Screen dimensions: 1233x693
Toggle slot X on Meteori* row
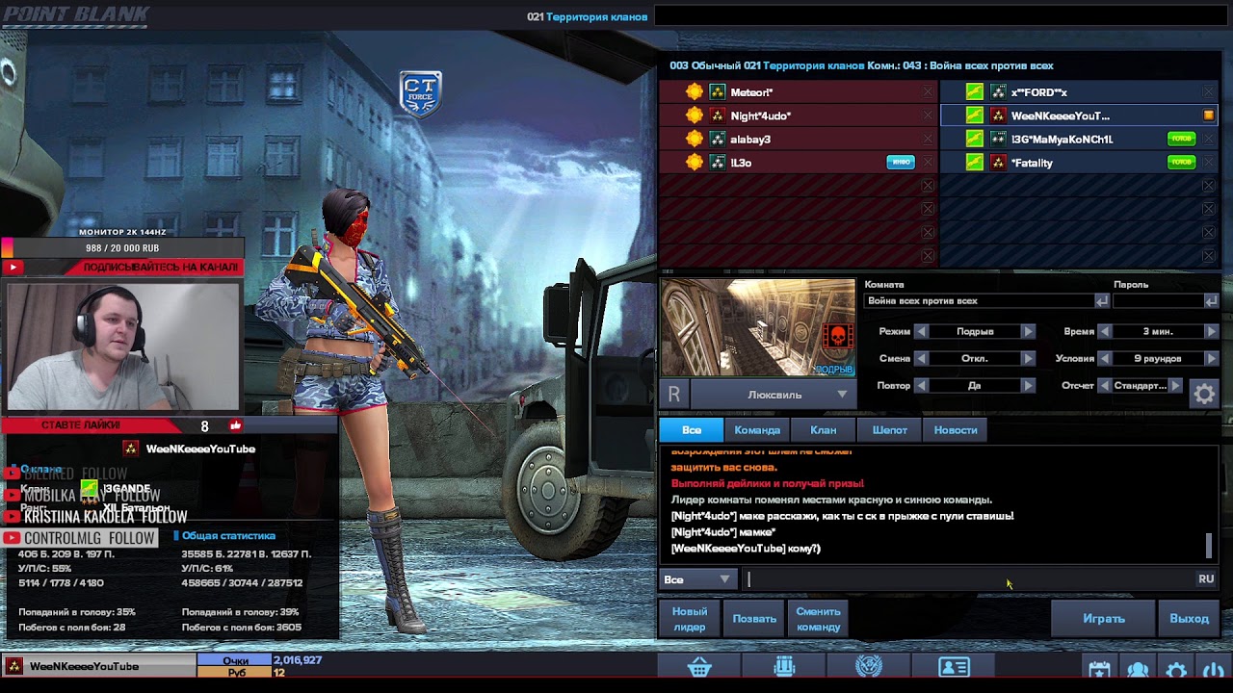pos(928,92)
